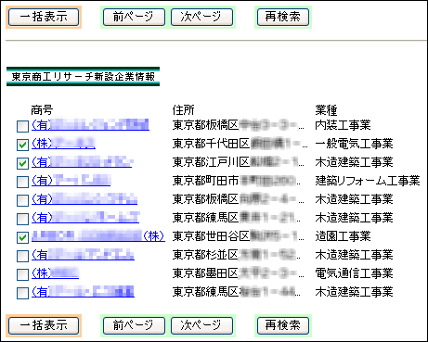Open the company link in 墨田区 row
Viewport: 428px width, 342px height.
pyautogui.click(x=55, y=273)
